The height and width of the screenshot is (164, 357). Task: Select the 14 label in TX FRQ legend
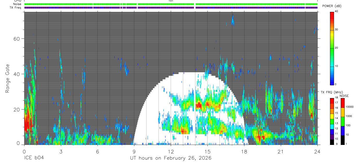[x=336, y=118]
